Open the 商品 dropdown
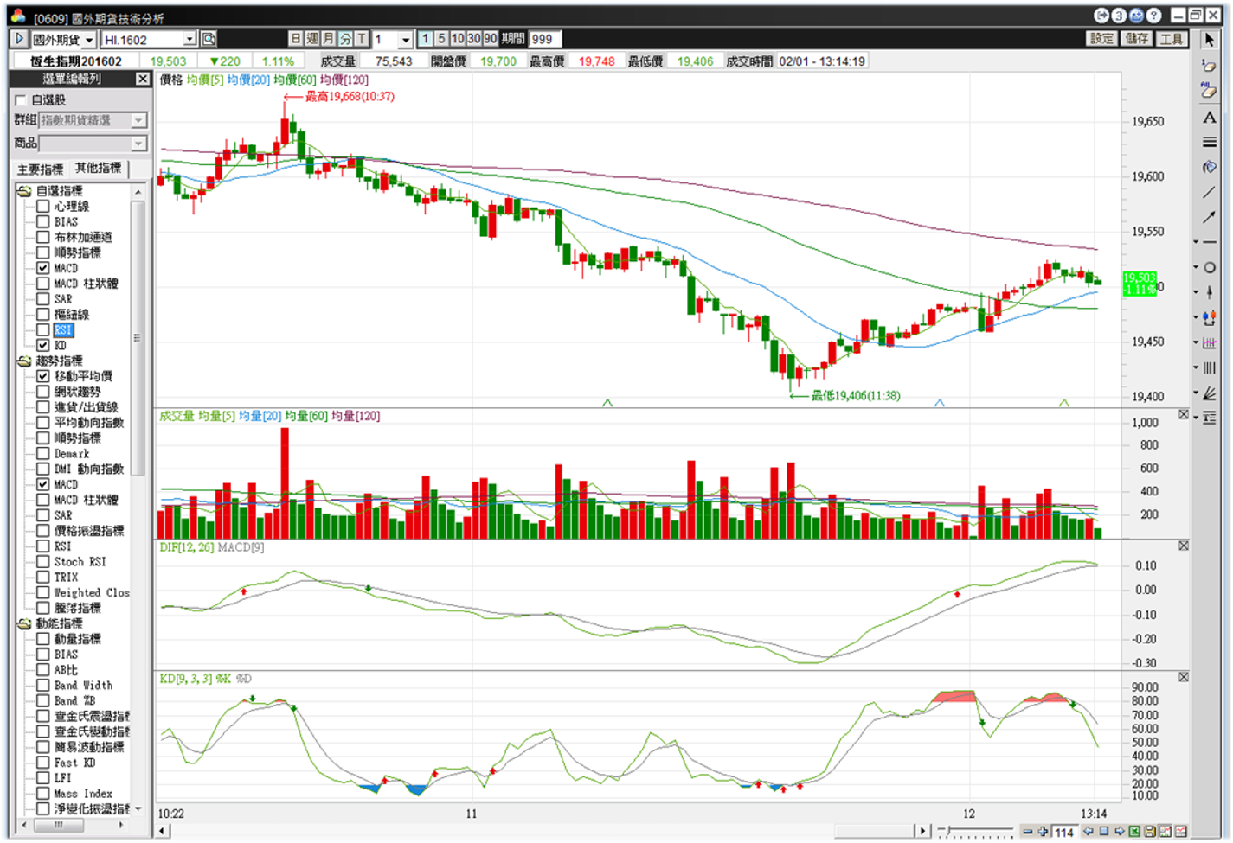 138,144
